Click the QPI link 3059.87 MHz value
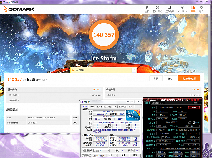 [x=100, y=145]
